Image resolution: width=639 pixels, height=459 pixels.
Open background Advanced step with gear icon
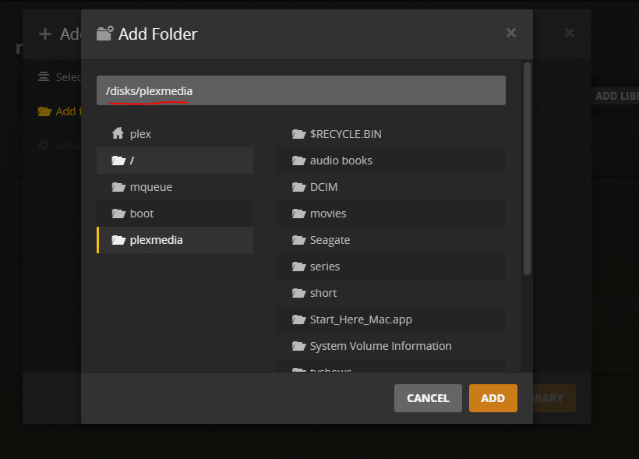(59, 145)
